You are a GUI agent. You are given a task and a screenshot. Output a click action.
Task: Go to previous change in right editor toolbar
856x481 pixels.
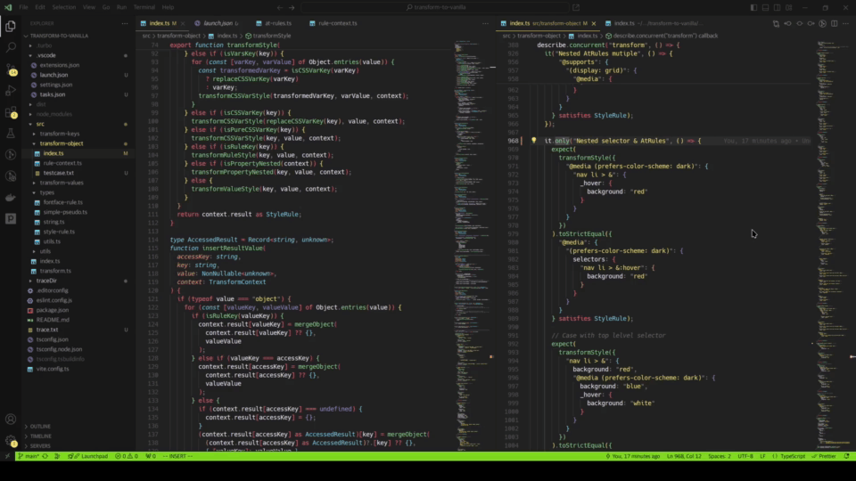coord(787,23)
